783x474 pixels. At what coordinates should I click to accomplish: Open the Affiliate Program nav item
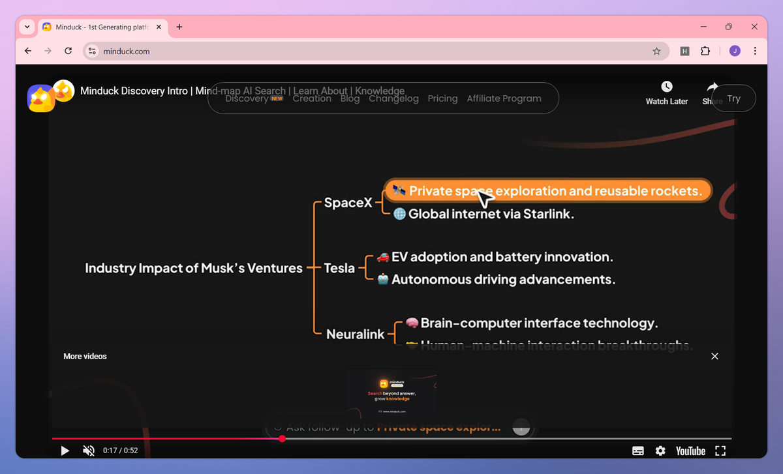click(504, 98)
